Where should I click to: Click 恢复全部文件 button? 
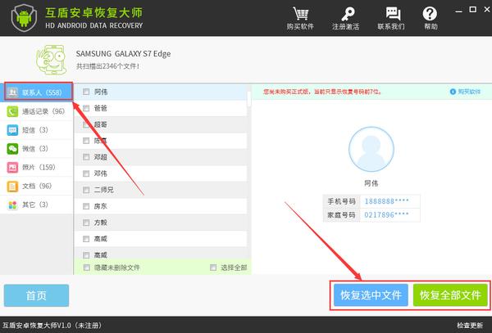click(450, 295)
